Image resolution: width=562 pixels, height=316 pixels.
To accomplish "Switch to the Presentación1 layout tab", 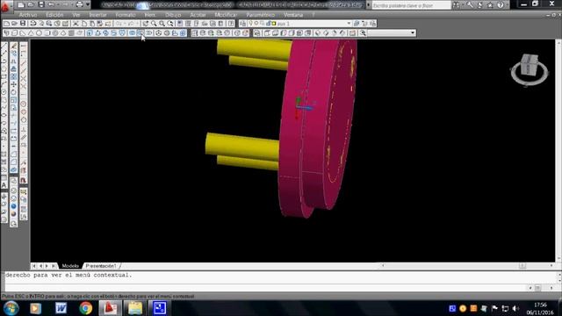I will pos(101,266).
